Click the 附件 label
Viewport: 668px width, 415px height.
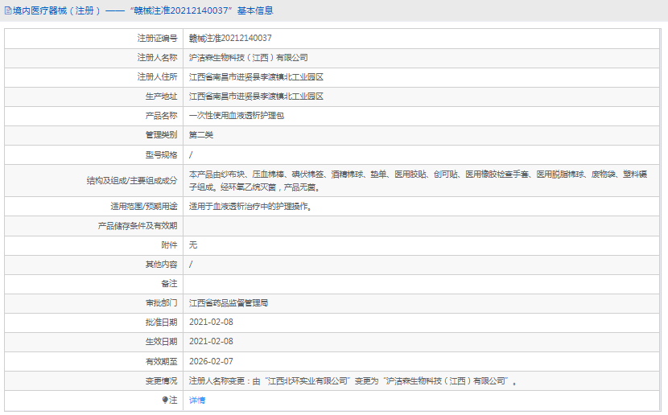(x=169, y=244)
